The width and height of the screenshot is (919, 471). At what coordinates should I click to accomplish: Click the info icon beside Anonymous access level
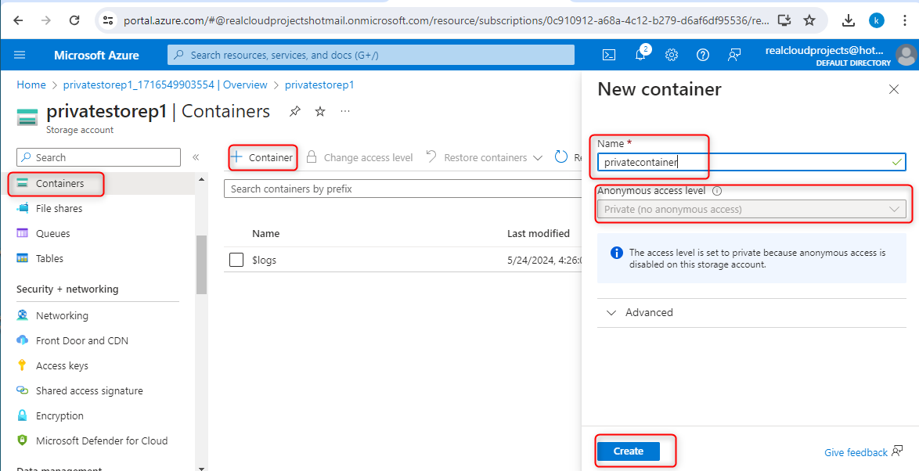[x=717, y=191]
